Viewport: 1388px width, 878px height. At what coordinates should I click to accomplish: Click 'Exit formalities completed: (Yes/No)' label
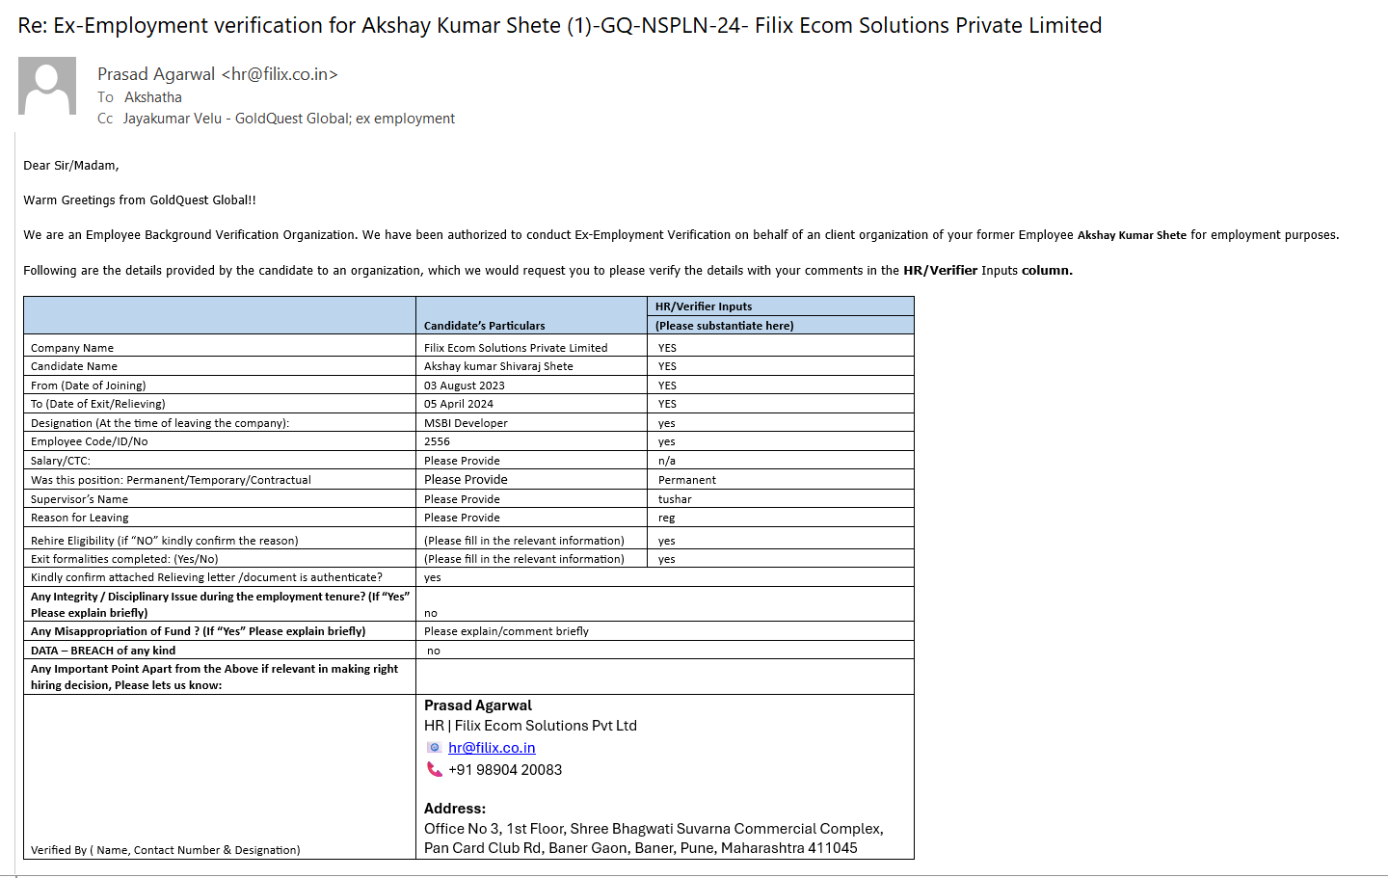[124, 559]
